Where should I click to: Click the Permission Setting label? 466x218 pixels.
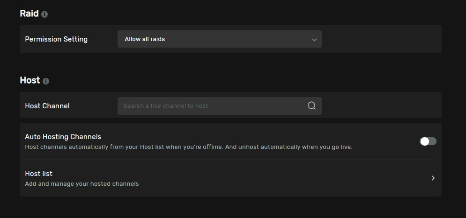coord(56,39)
